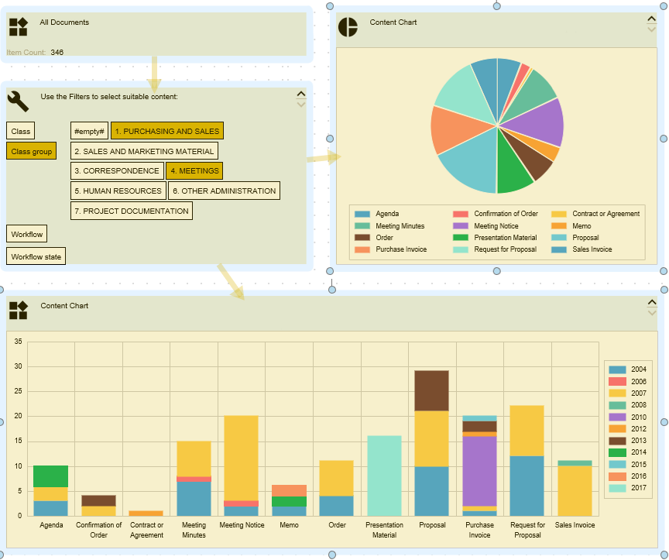Switch to the Class filter category
This screenshot has width=669, height=560.
click(x=20, y=132)
